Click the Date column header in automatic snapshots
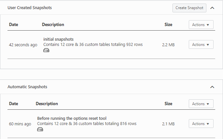Screen dimensions: 223x139 tap(13, 104)
